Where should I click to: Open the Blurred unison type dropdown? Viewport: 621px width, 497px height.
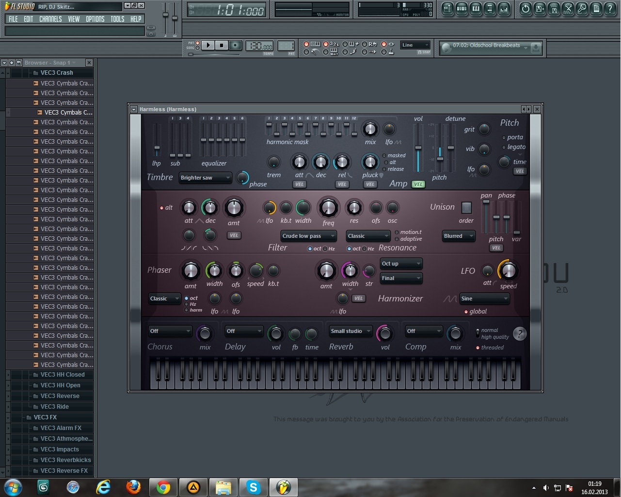click(459, 236)
